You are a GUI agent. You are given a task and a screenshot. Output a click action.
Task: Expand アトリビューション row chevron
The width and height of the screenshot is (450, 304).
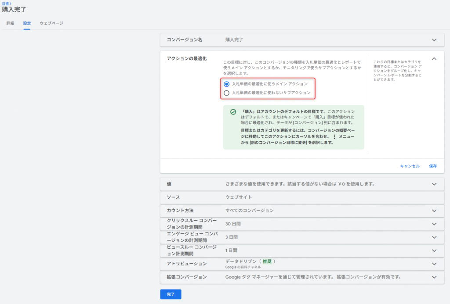tap(434, 264)
